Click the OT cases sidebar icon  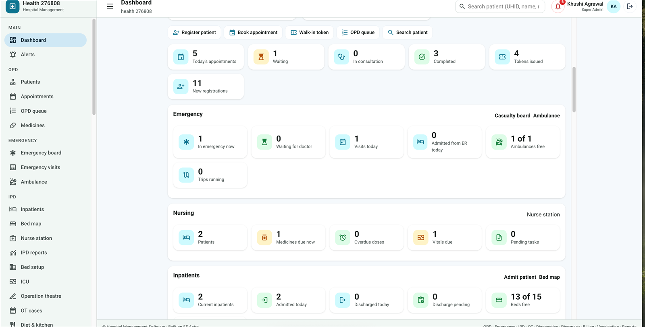tap(13, 311)
